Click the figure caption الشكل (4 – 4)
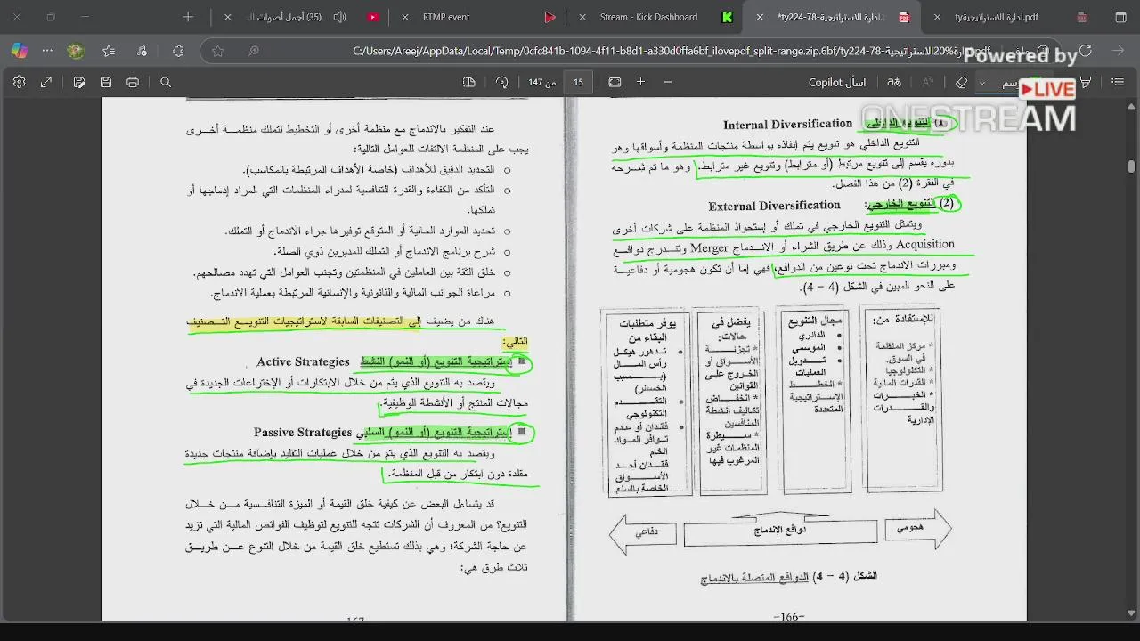The image size is (1140, 641). [846, 577]
